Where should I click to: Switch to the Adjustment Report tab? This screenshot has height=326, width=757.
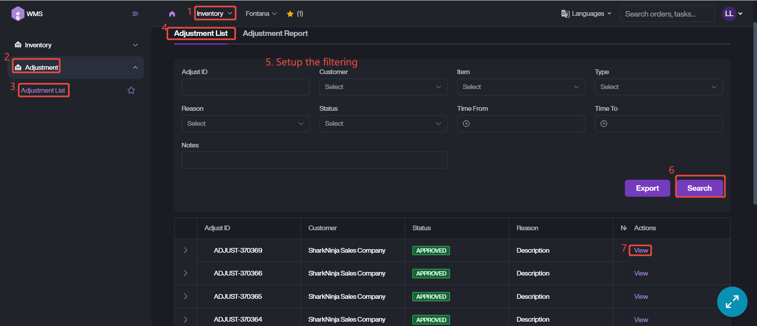pyautogui.click(x=275, y=34)
